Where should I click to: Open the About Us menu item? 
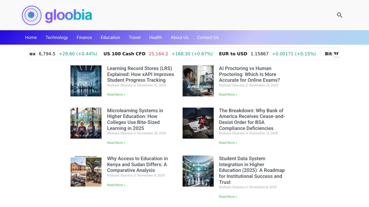(x=180, y=38)
